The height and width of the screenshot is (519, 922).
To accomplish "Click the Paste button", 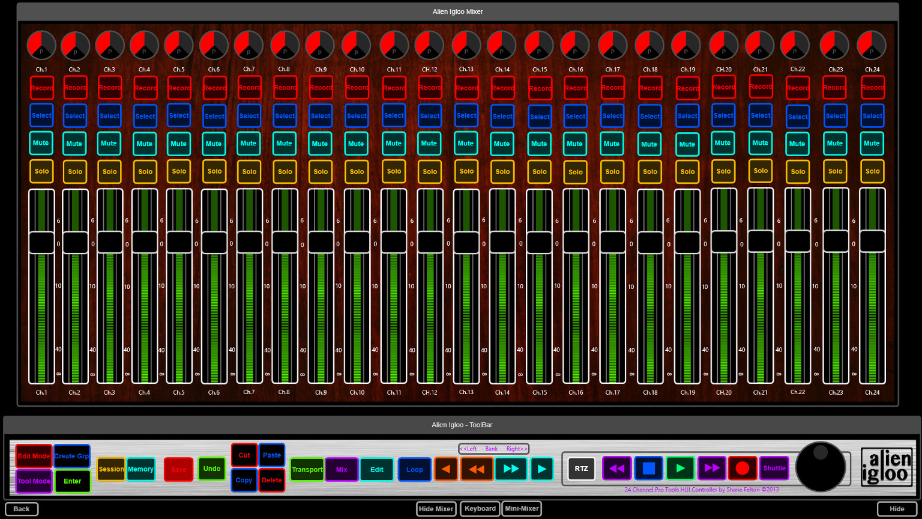I will click(x=272, y=455).
